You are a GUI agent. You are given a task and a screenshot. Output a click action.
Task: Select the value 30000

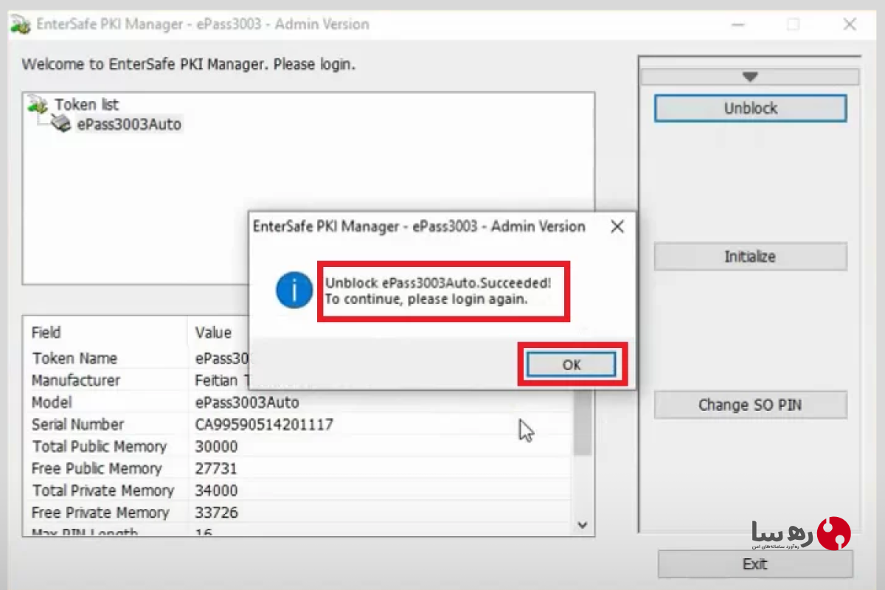click(216, 447)
